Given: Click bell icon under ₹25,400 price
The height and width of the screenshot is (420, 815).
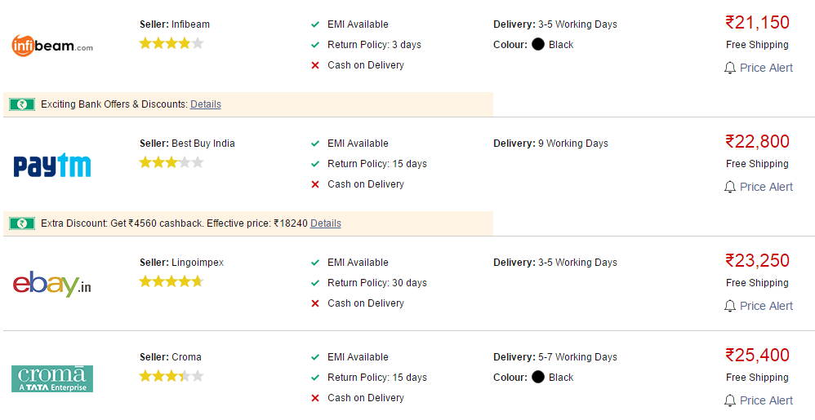Looking at the screenshot, I should tap(730, 400).
